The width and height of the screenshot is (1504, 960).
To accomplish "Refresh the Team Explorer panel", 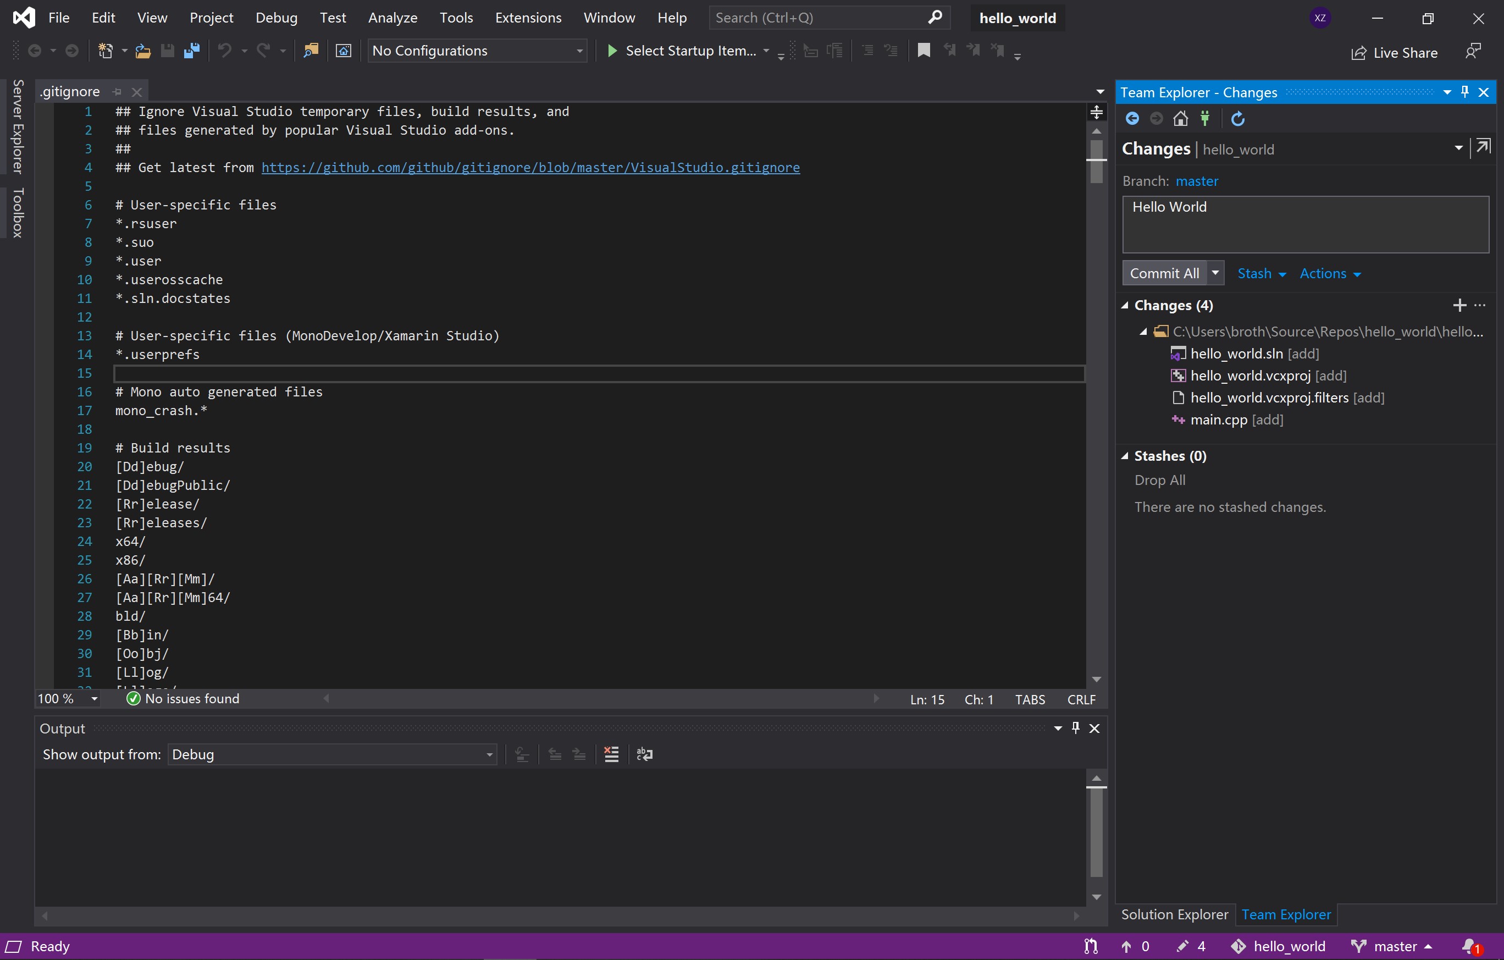I will coord(1237,119).
